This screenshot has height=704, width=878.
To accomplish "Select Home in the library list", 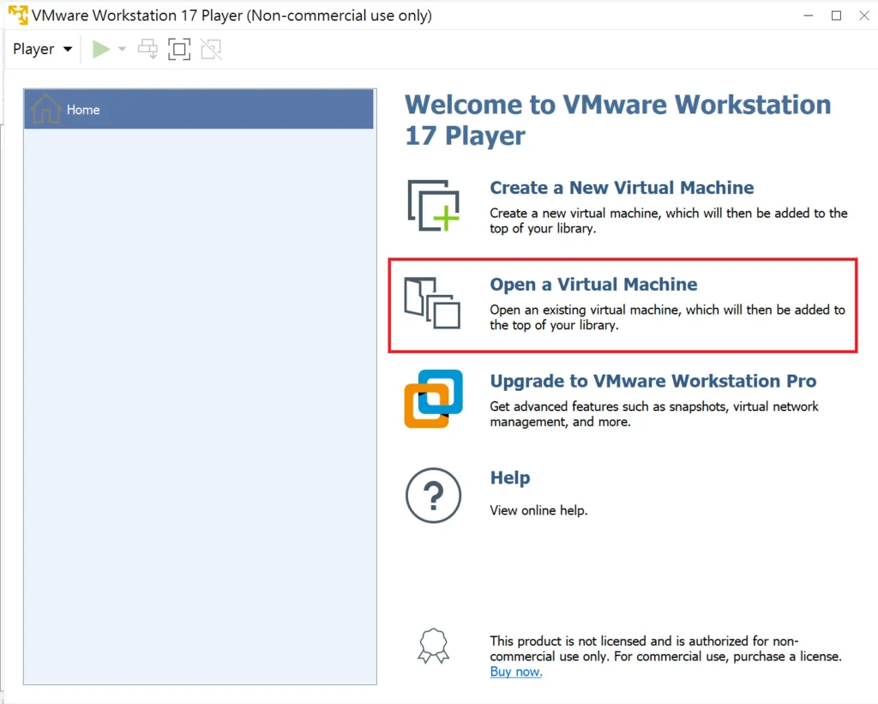I will tap(199, 109).
